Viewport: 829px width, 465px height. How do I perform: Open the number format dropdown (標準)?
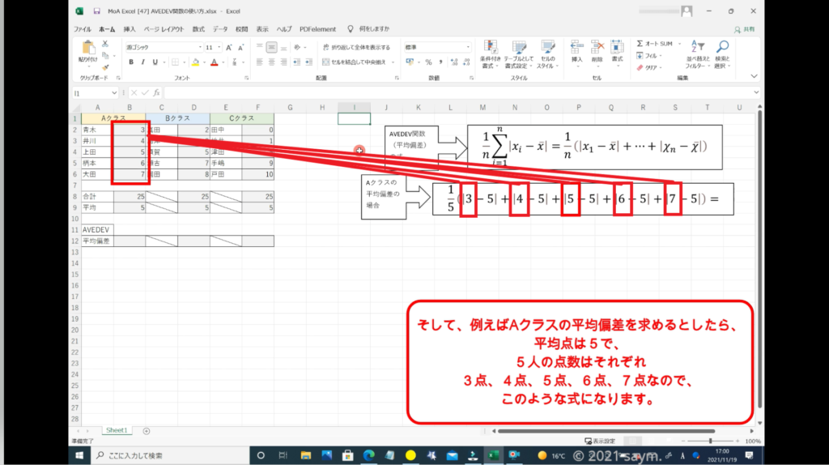[x=468, y=47]
